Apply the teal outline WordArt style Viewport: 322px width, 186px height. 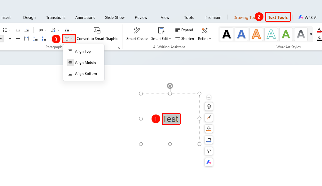pyautogui.click(x=271, y=34)
